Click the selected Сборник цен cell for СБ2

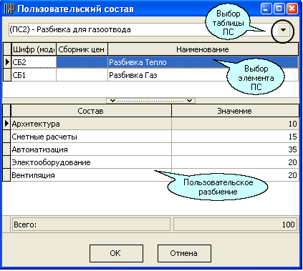point(82,62)
